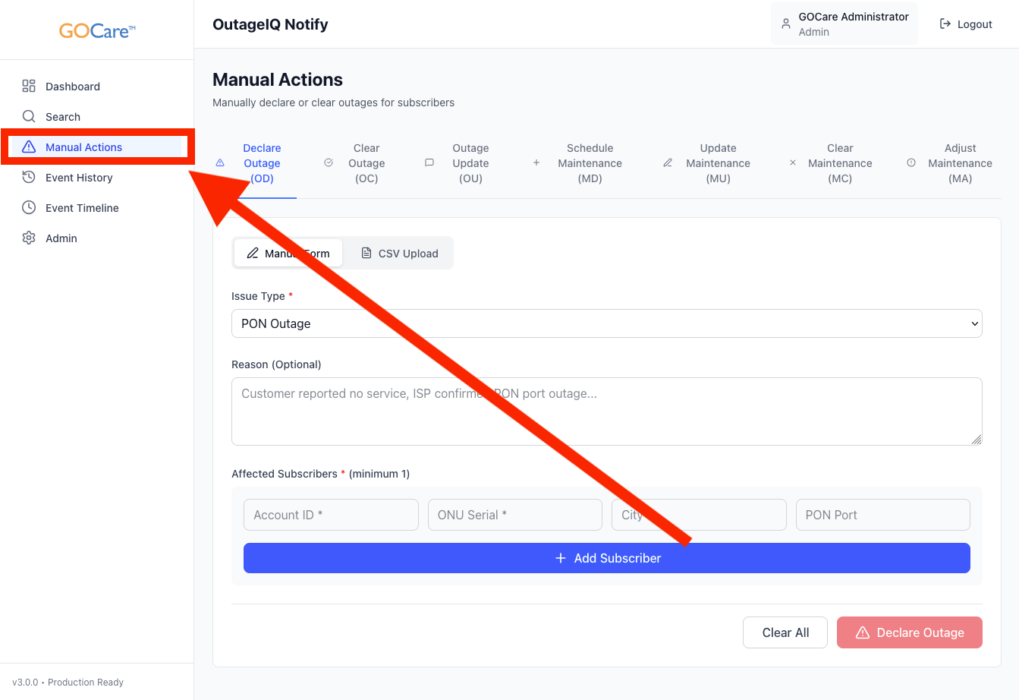Click the ONU Serial input field
The width and height of the screenshot is (1019, 700).
click(514, 515)
